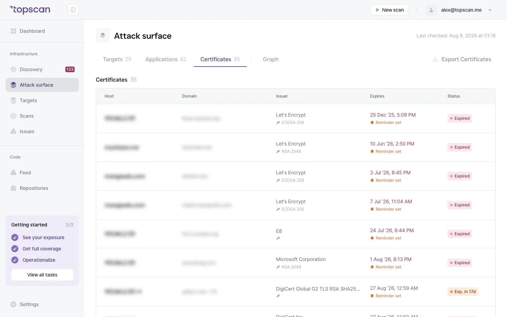Open the Feed icon under Code
Viewport: 507px width, 317px height.
[13, 173]
